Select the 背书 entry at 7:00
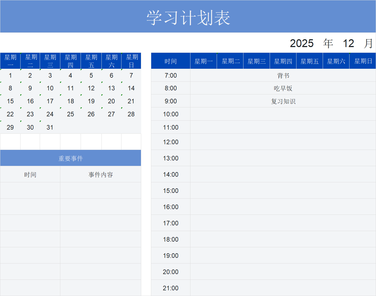Image resolution: width=376 pixels, height=296 pixels. (x=283, y=75)
